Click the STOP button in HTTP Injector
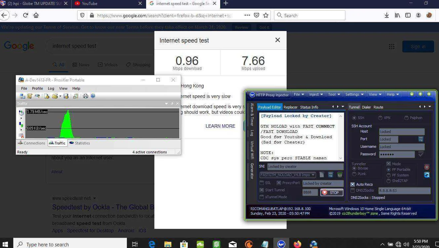 332,193
